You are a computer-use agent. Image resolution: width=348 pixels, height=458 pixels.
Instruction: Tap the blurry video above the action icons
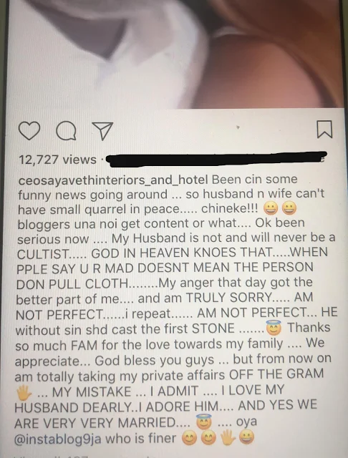coord(175,54)
